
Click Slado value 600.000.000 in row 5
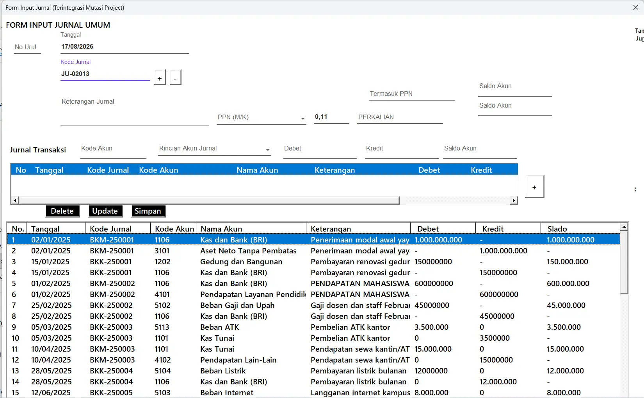coord(568,283)
